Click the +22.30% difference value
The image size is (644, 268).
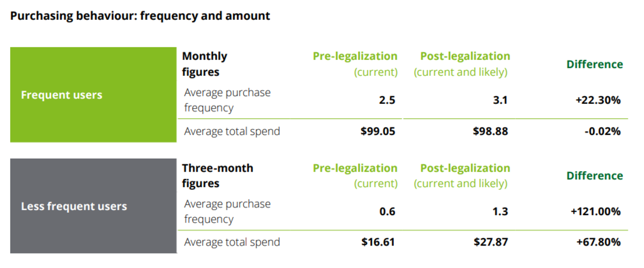pos(598,100)
